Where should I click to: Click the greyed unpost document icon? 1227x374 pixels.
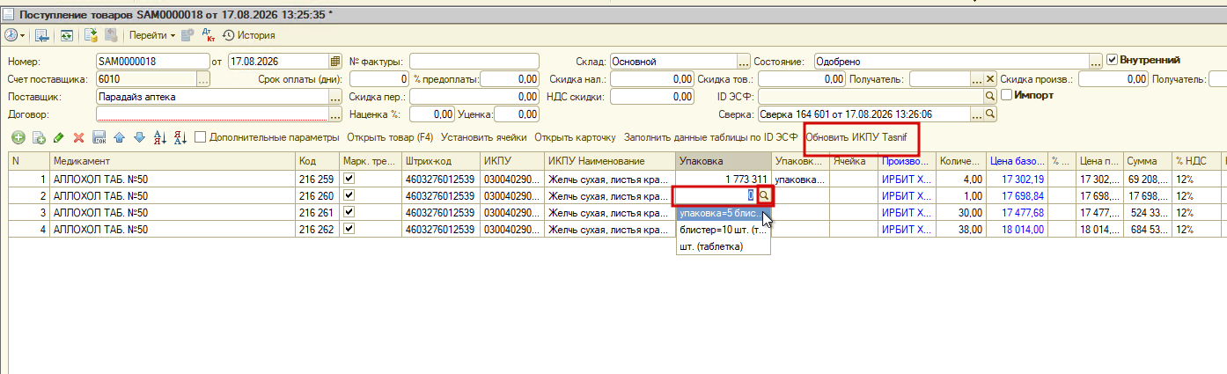pos(111,35)
